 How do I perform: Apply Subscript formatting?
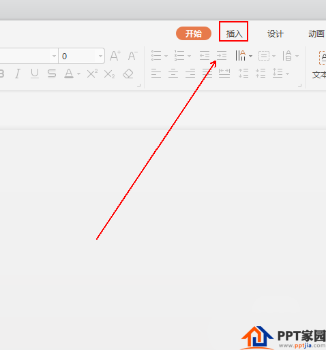pyautogui.click(x=109, y=74)
